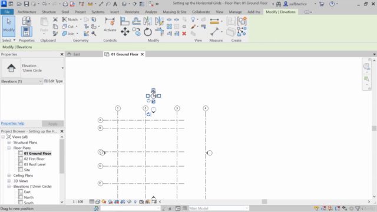Switch to the Manage ribbon tab
This screenshot has height=212, width=377.
235,12
